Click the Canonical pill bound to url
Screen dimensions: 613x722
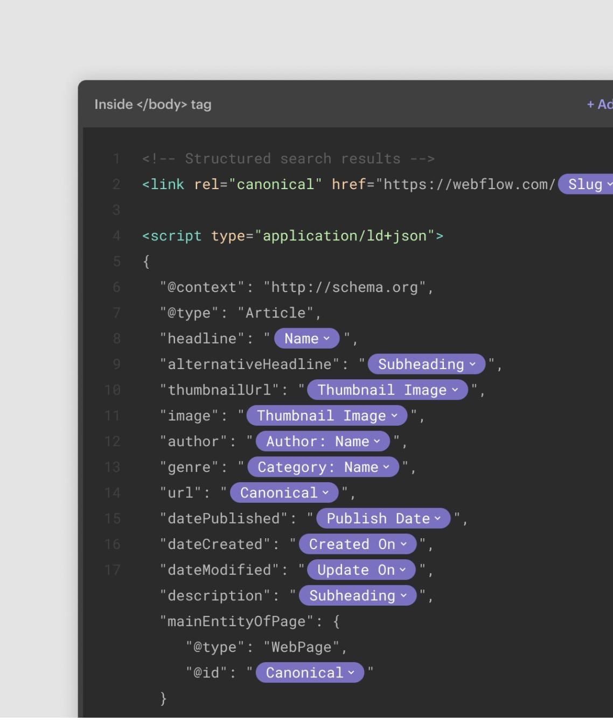[283, 492]
